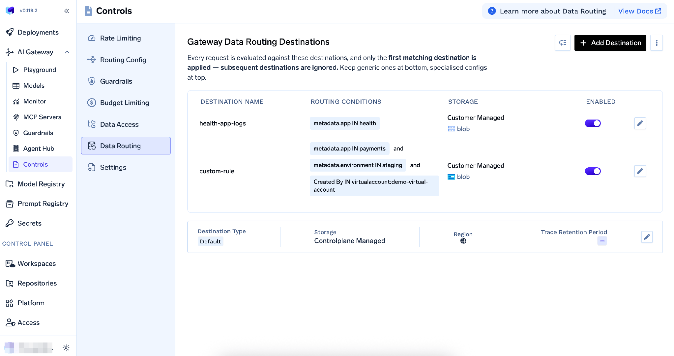
Task: Open Budget Limiting section
Action: 126,103
